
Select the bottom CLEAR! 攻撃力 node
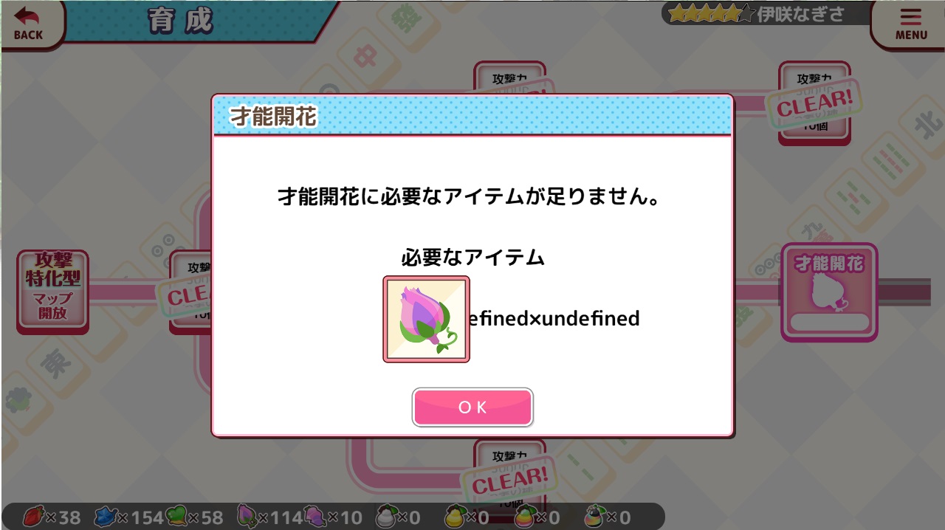click(509, 476)
